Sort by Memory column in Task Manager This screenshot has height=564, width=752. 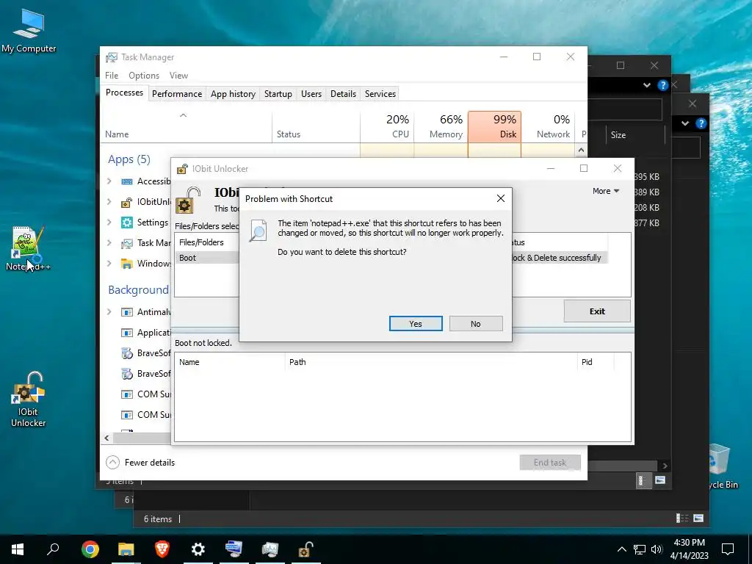tap(441, 126)
